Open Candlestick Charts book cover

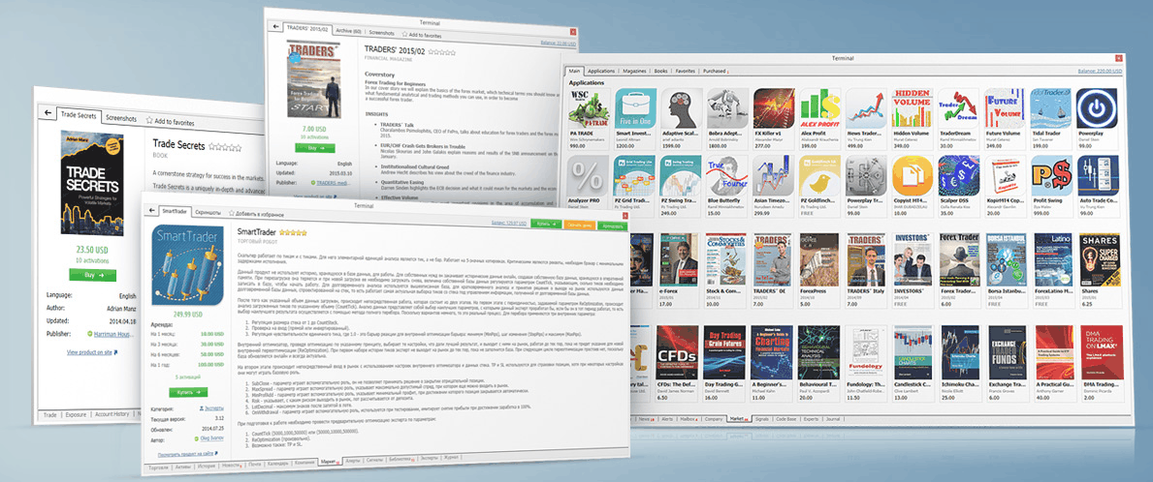(x=913, y=352)
